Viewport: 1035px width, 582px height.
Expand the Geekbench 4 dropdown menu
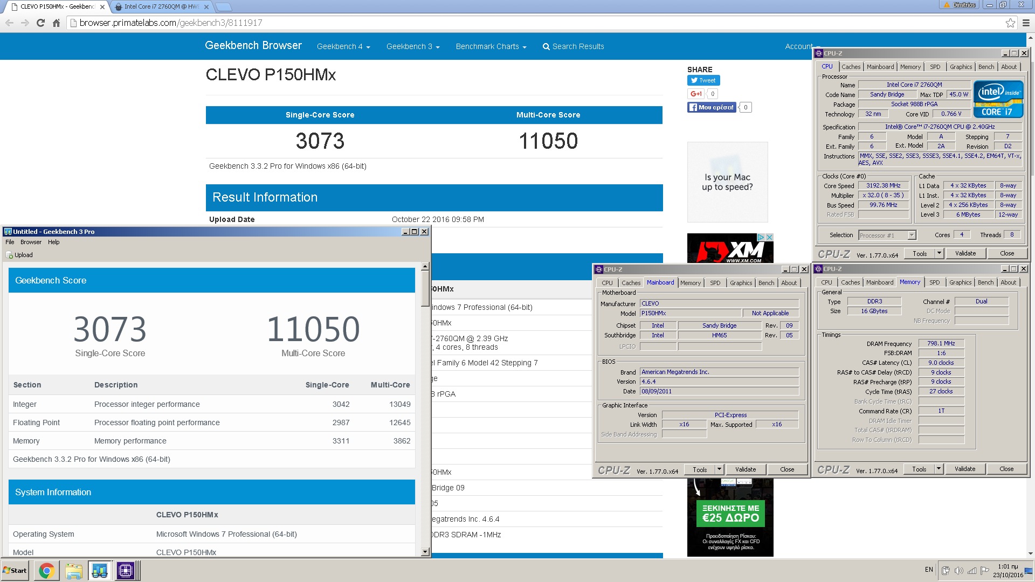coord(343,46)
